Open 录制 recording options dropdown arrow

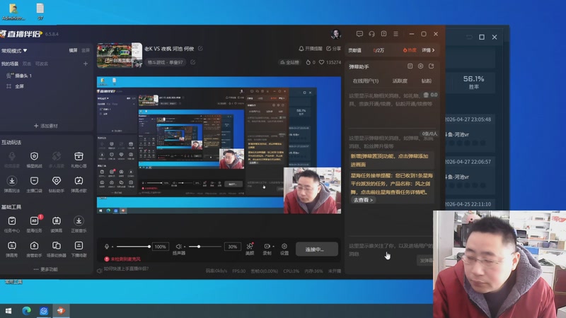click(x=273, y=247)
